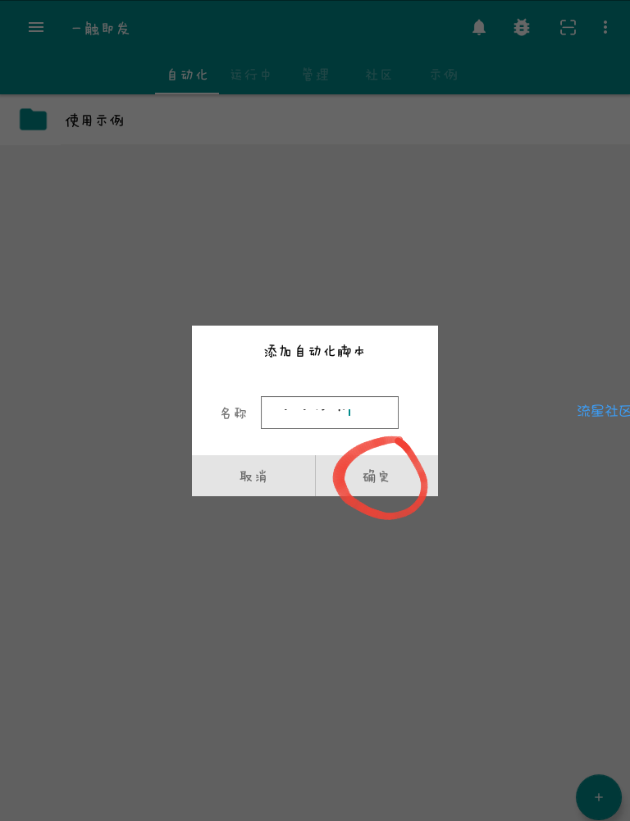This screenshot has width=630, height=821.
Task: Cancel the dialog with 取消
Action: (253, 476)
